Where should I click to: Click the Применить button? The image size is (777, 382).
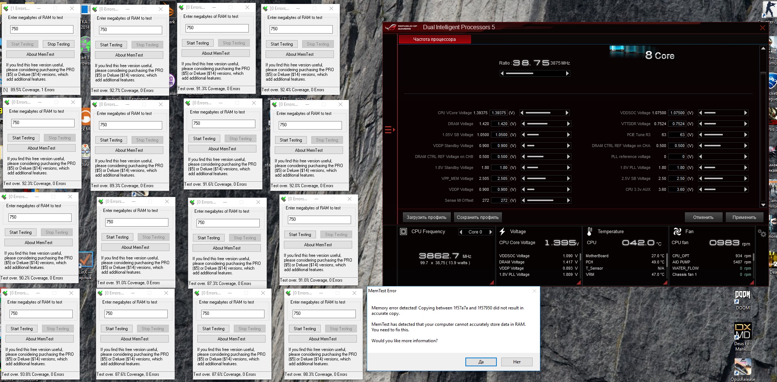click(744, 217)
